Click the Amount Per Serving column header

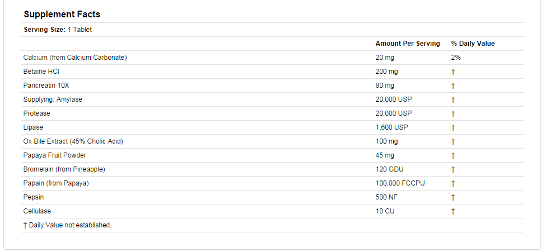tap(408, 44)
